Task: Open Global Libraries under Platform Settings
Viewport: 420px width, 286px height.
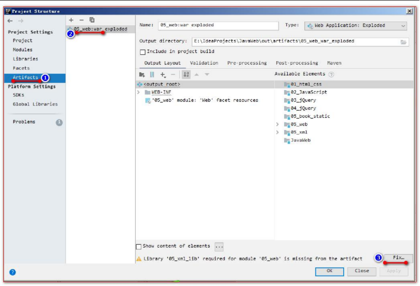Action: tap(35, 104)
